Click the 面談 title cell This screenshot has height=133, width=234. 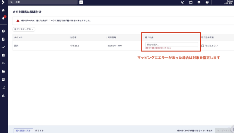[x=16, y=46]
